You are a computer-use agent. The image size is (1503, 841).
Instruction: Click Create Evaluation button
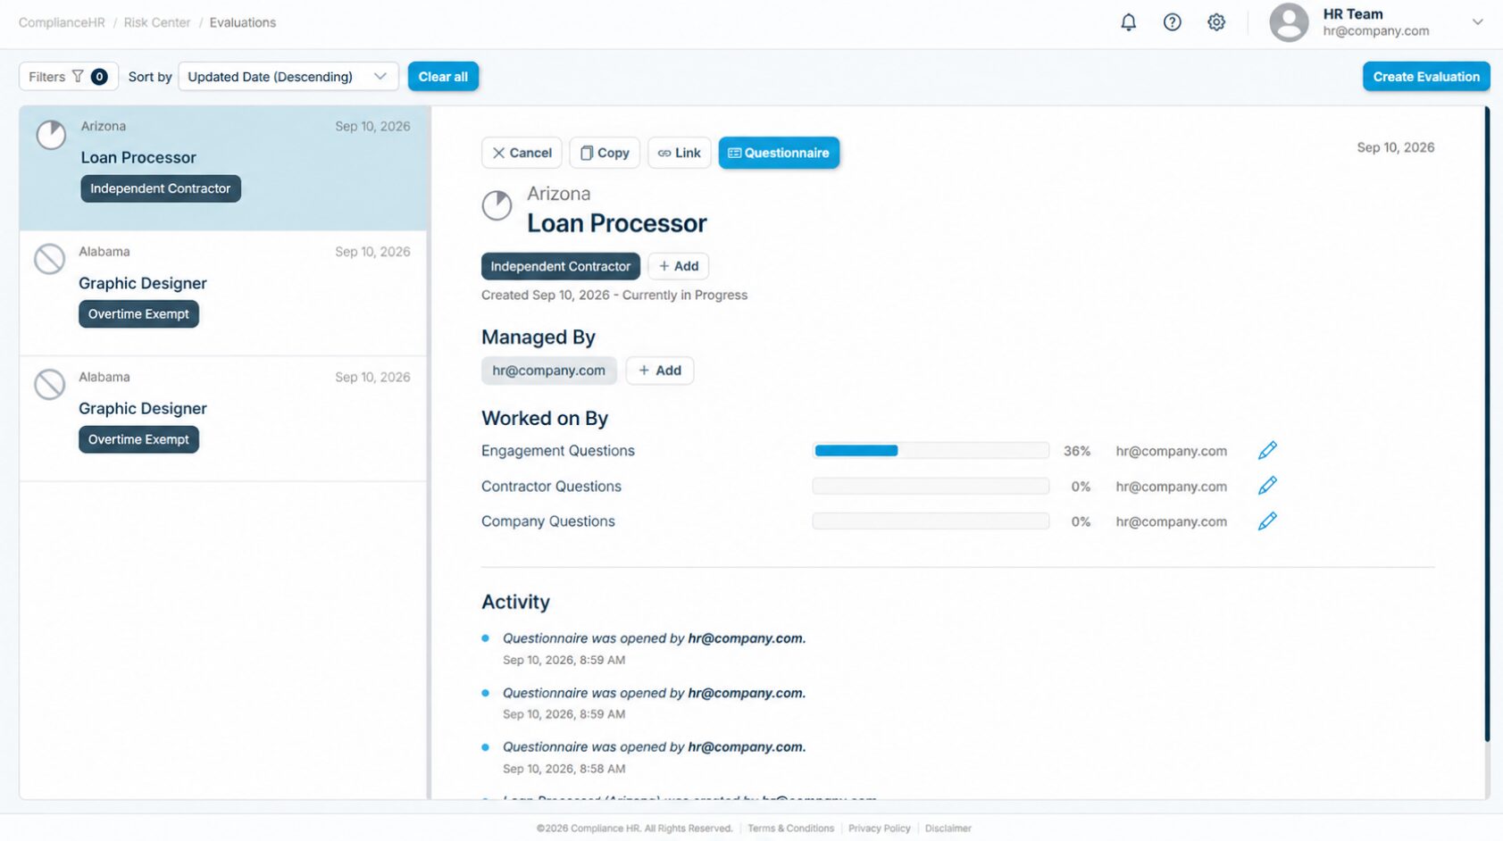tap(1426, 77)
